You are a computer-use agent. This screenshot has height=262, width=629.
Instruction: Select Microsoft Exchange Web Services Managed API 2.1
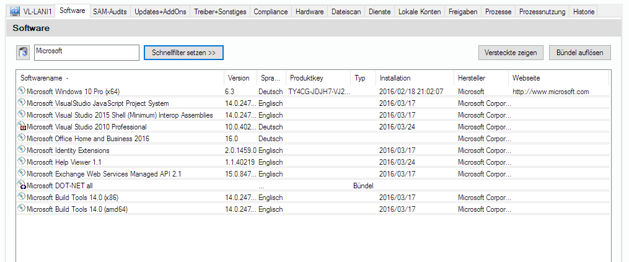(x=313, y=173)
